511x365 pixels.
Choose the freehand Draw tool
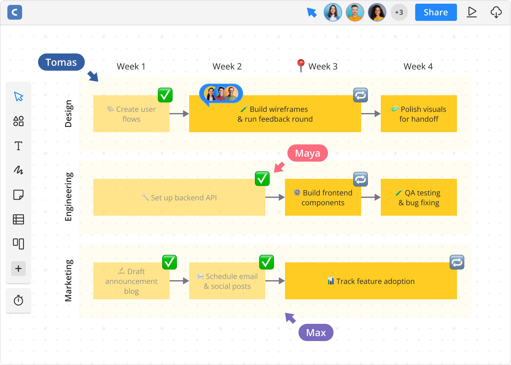(18, 170)
